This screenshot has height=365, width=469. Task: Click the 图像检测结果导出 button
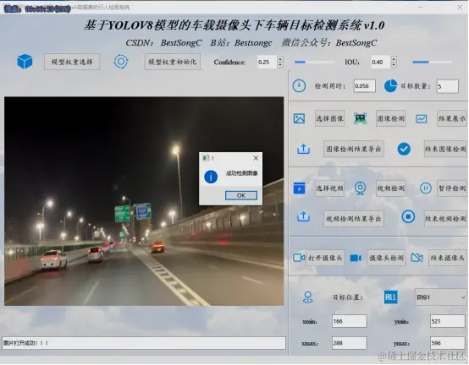point(354,149)
